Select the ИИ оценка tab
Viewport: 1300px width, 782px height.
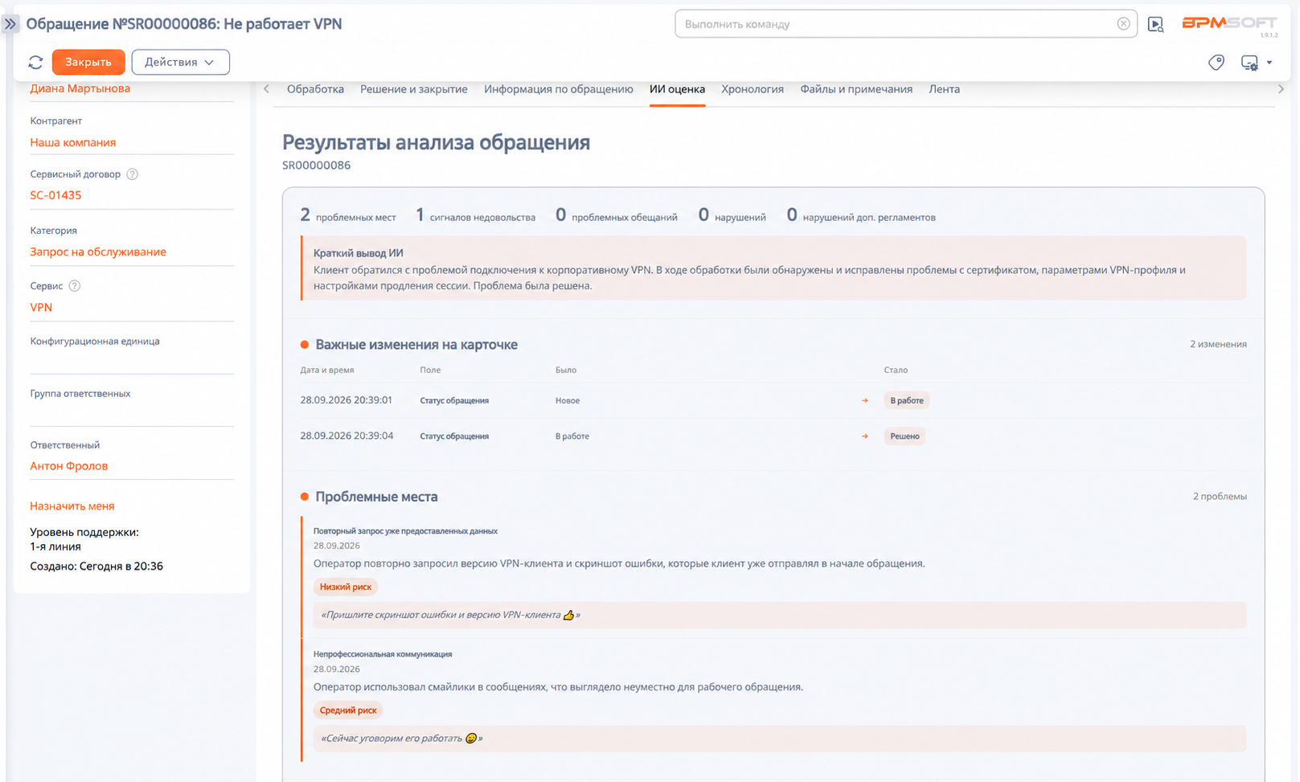[x=677, y=89]
